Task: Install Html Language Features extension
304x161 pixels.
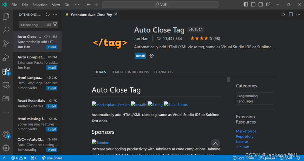Action: tap(52, 88)
